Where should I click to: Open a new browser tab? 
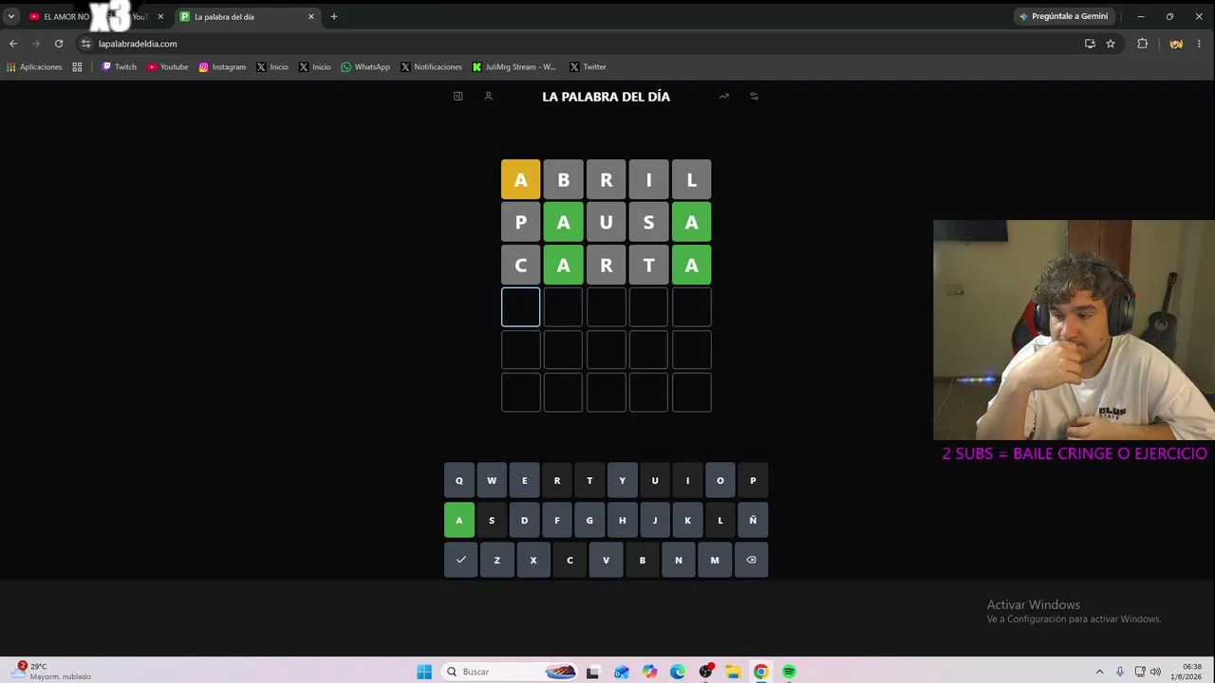[333, 16]
